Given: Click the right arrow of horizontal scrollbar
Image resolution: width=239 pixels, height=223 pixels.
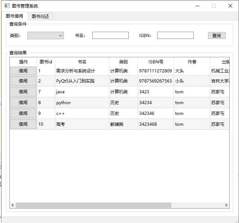Looking at the screenshot, I should (226, 205).
